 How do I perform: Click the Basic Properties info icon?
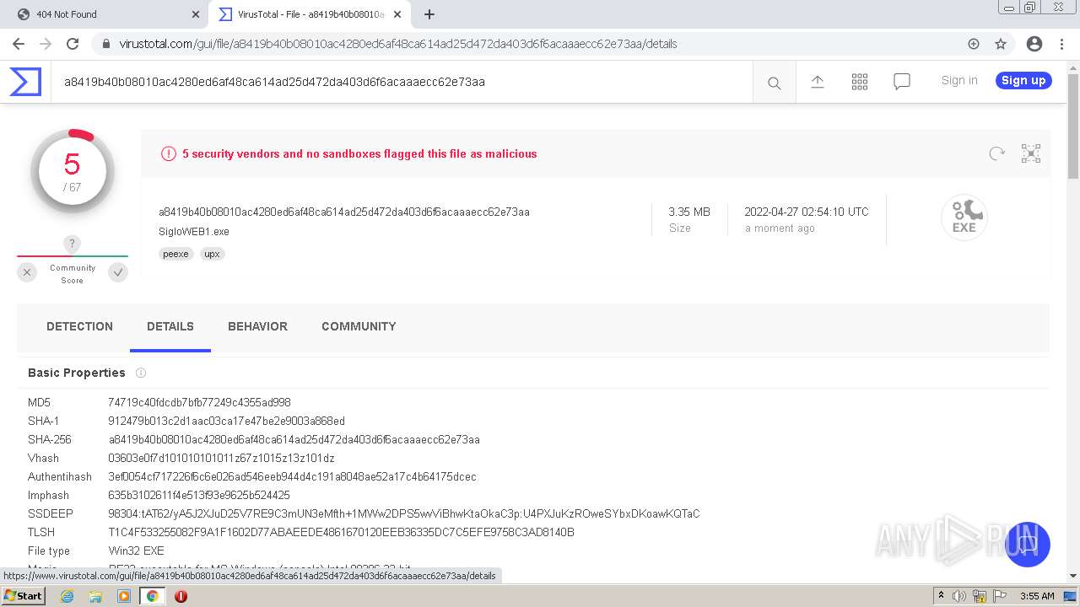click(141, 373)
